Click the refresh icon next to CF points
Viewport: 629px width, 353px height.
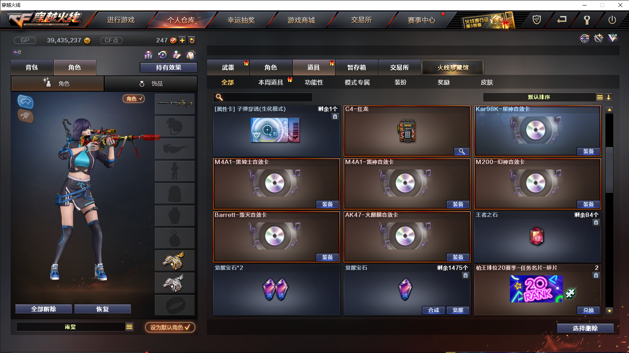click(191, 40)
